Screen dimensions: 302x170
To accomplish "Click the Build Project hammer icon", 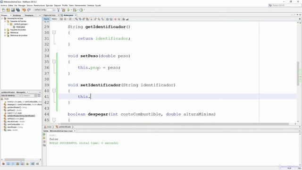I will click(x=59, y=10).
